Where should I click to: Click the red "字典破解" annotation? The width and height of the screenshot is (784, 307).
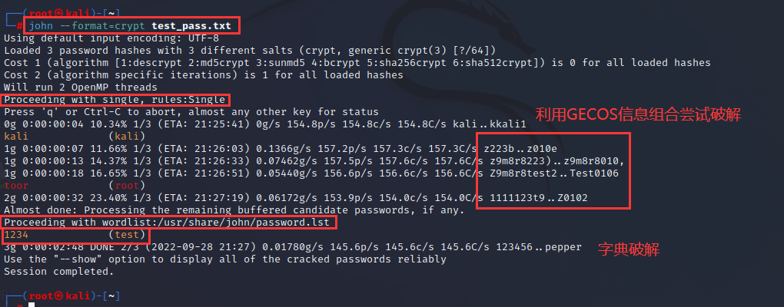630,249
